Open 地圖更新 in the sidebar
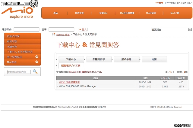The height and width of the screenshot is (128, 193). [x=22, y=47]
